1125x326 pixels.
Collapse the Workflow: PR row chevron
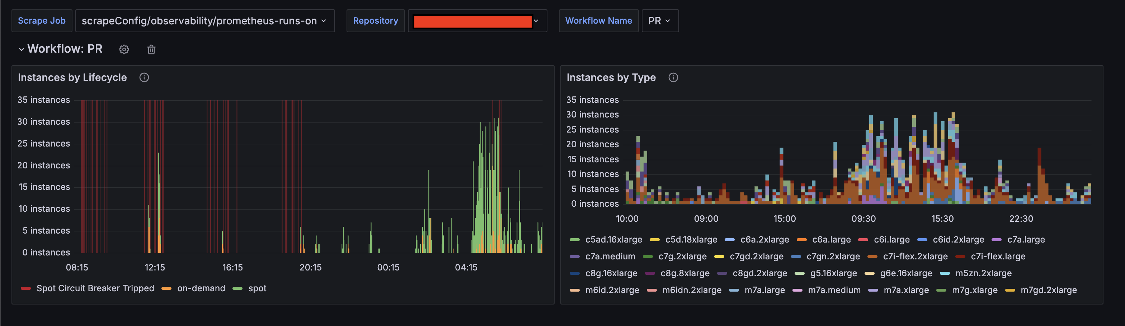click(x=22, y=49)
